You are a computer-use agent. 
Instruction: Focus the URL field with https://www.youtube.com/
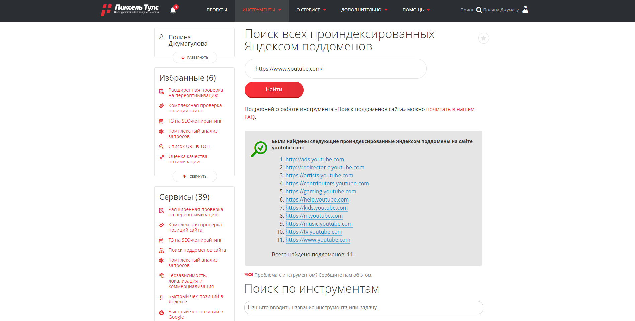point(335,69)
